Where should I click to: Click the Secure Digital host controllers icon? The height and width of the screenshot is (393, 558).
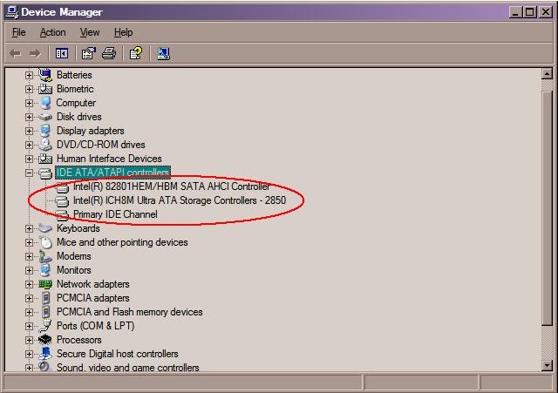pyautogui.click(x=45, y=354)
